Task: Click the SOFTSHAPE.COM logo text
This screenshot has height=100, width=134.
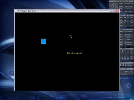Action: (127, 78)
